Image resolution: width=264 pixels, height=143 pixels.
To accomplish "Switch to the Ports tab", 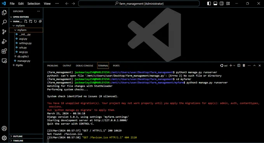I will coord(116,66).
